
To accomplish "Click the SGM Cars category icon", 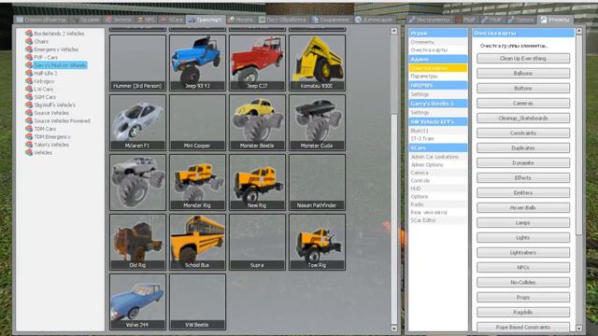I will (29, 97).
